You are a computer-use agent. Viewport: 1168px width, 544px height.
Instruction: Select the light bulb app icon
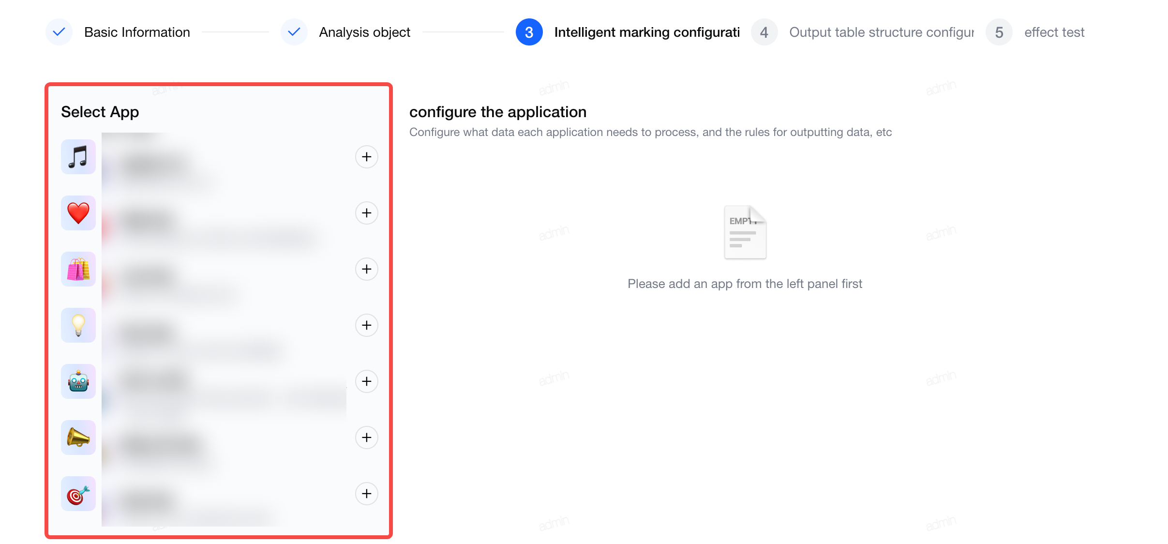(x=78, y=325)
